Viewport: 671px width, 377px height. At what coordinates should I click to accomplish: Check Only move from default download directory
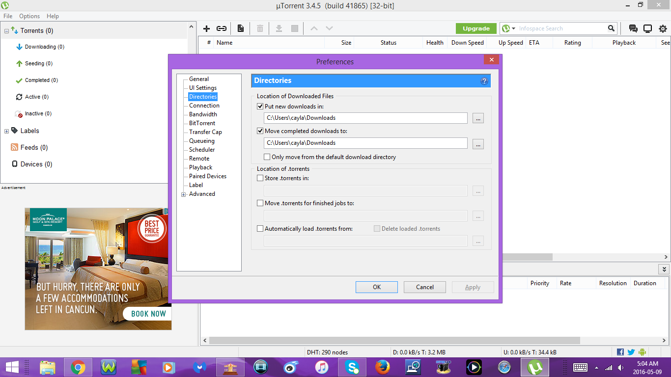point(267,157)
